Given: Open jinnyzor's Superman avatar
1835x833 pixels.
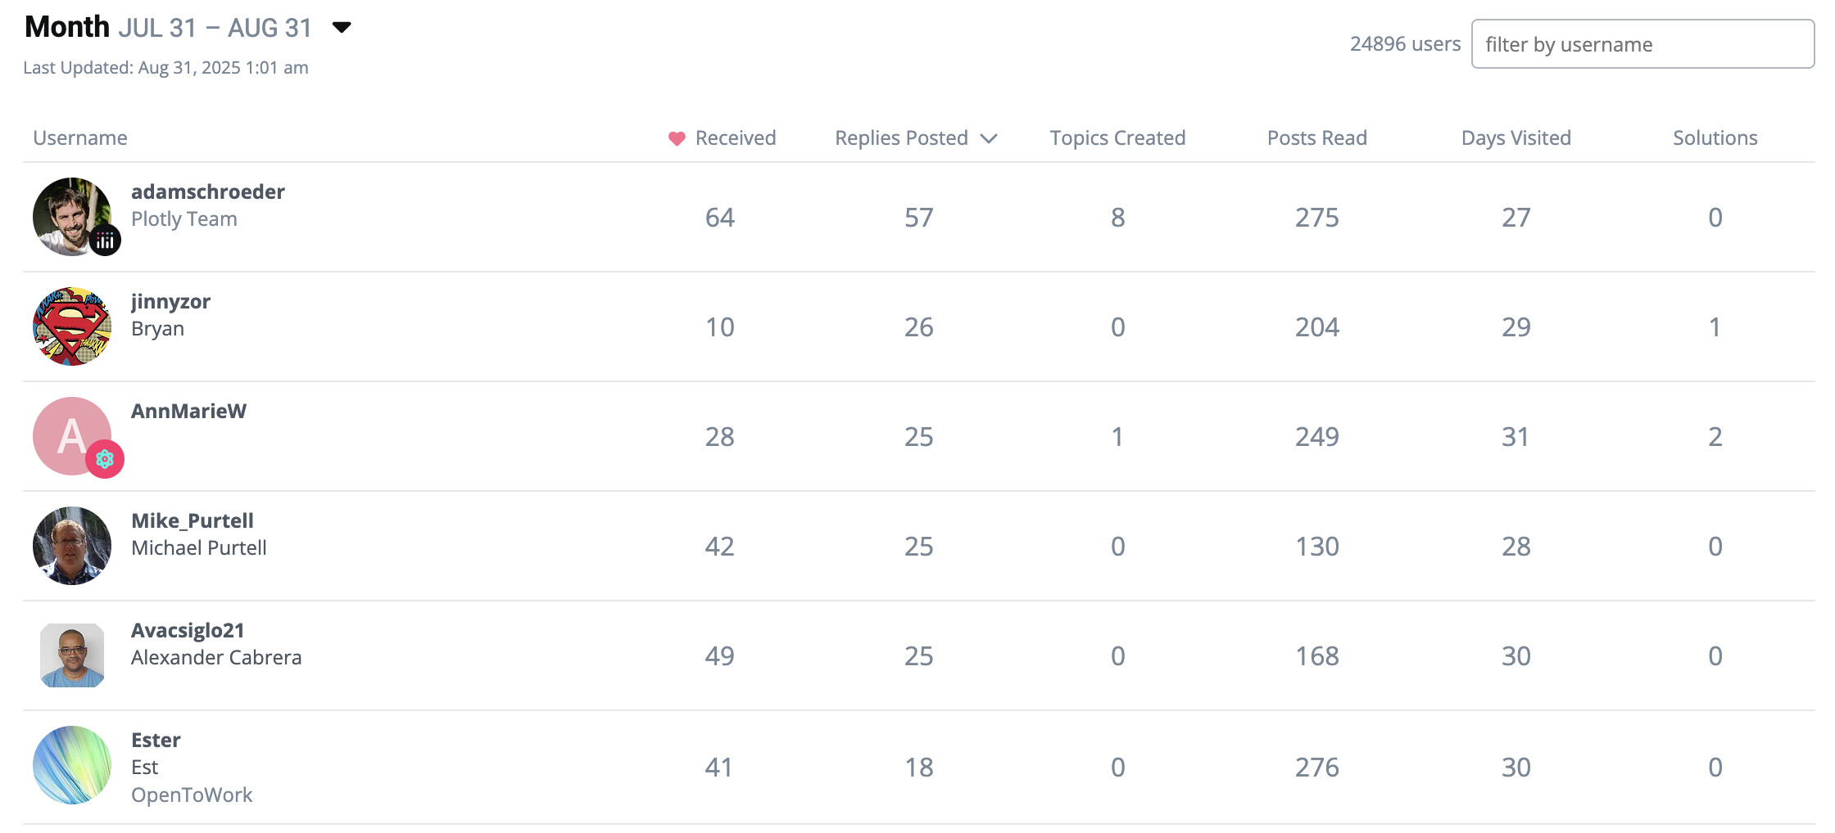Looking at the screenshot, I should pos(72,326).
